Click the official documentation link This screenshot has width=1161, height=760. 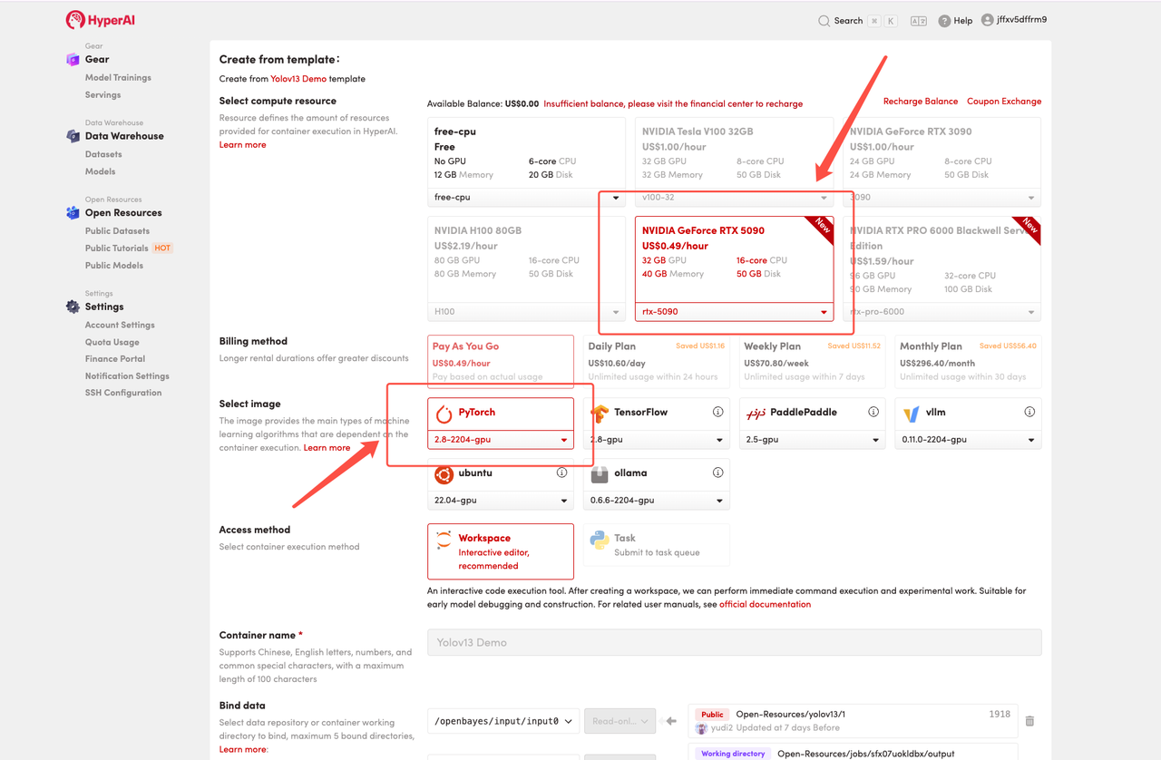765,604
